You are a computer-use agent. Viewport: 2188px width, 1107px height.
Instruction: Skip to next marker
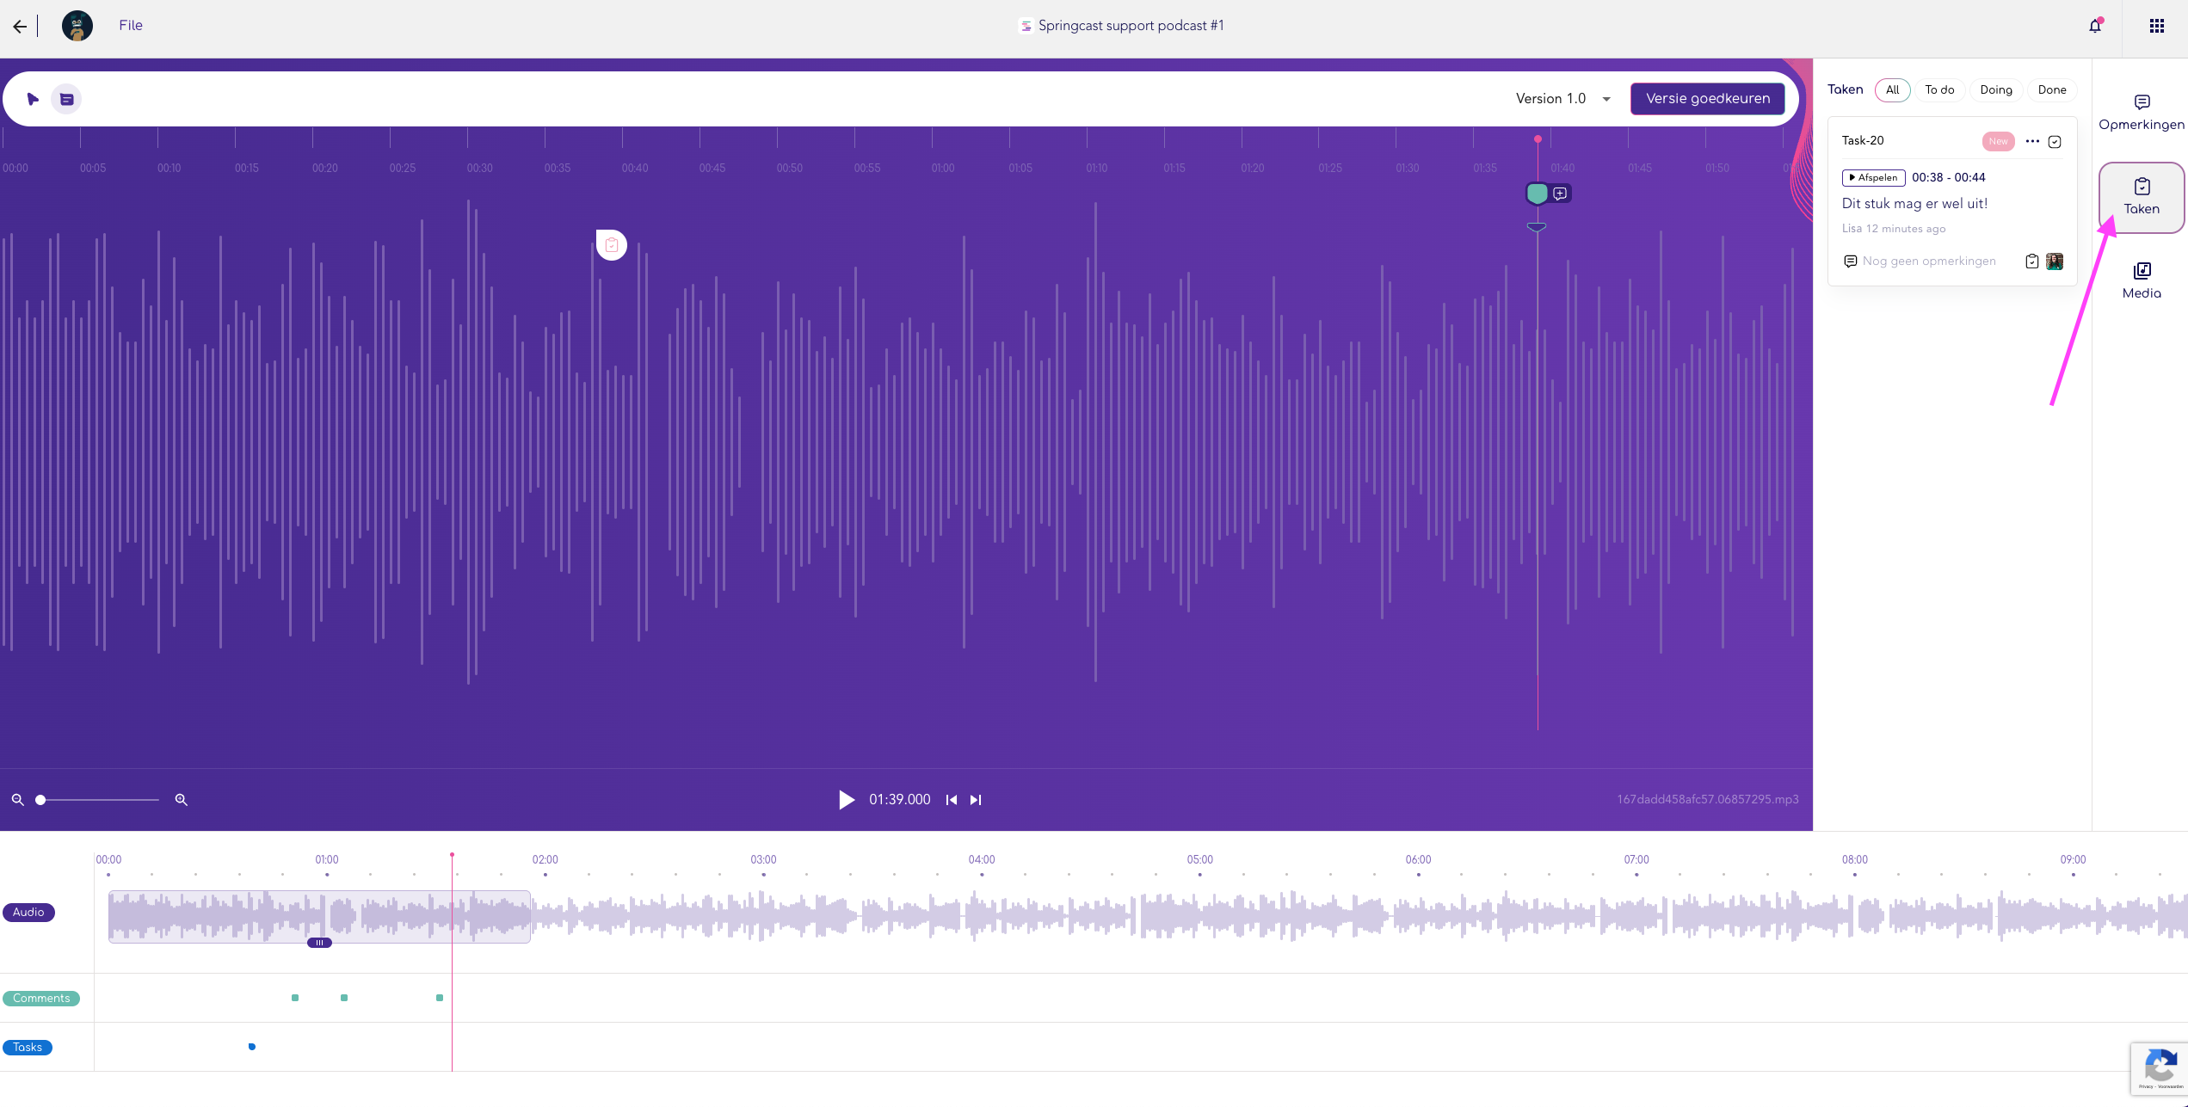pyautogui.click(x=975, y=800)
